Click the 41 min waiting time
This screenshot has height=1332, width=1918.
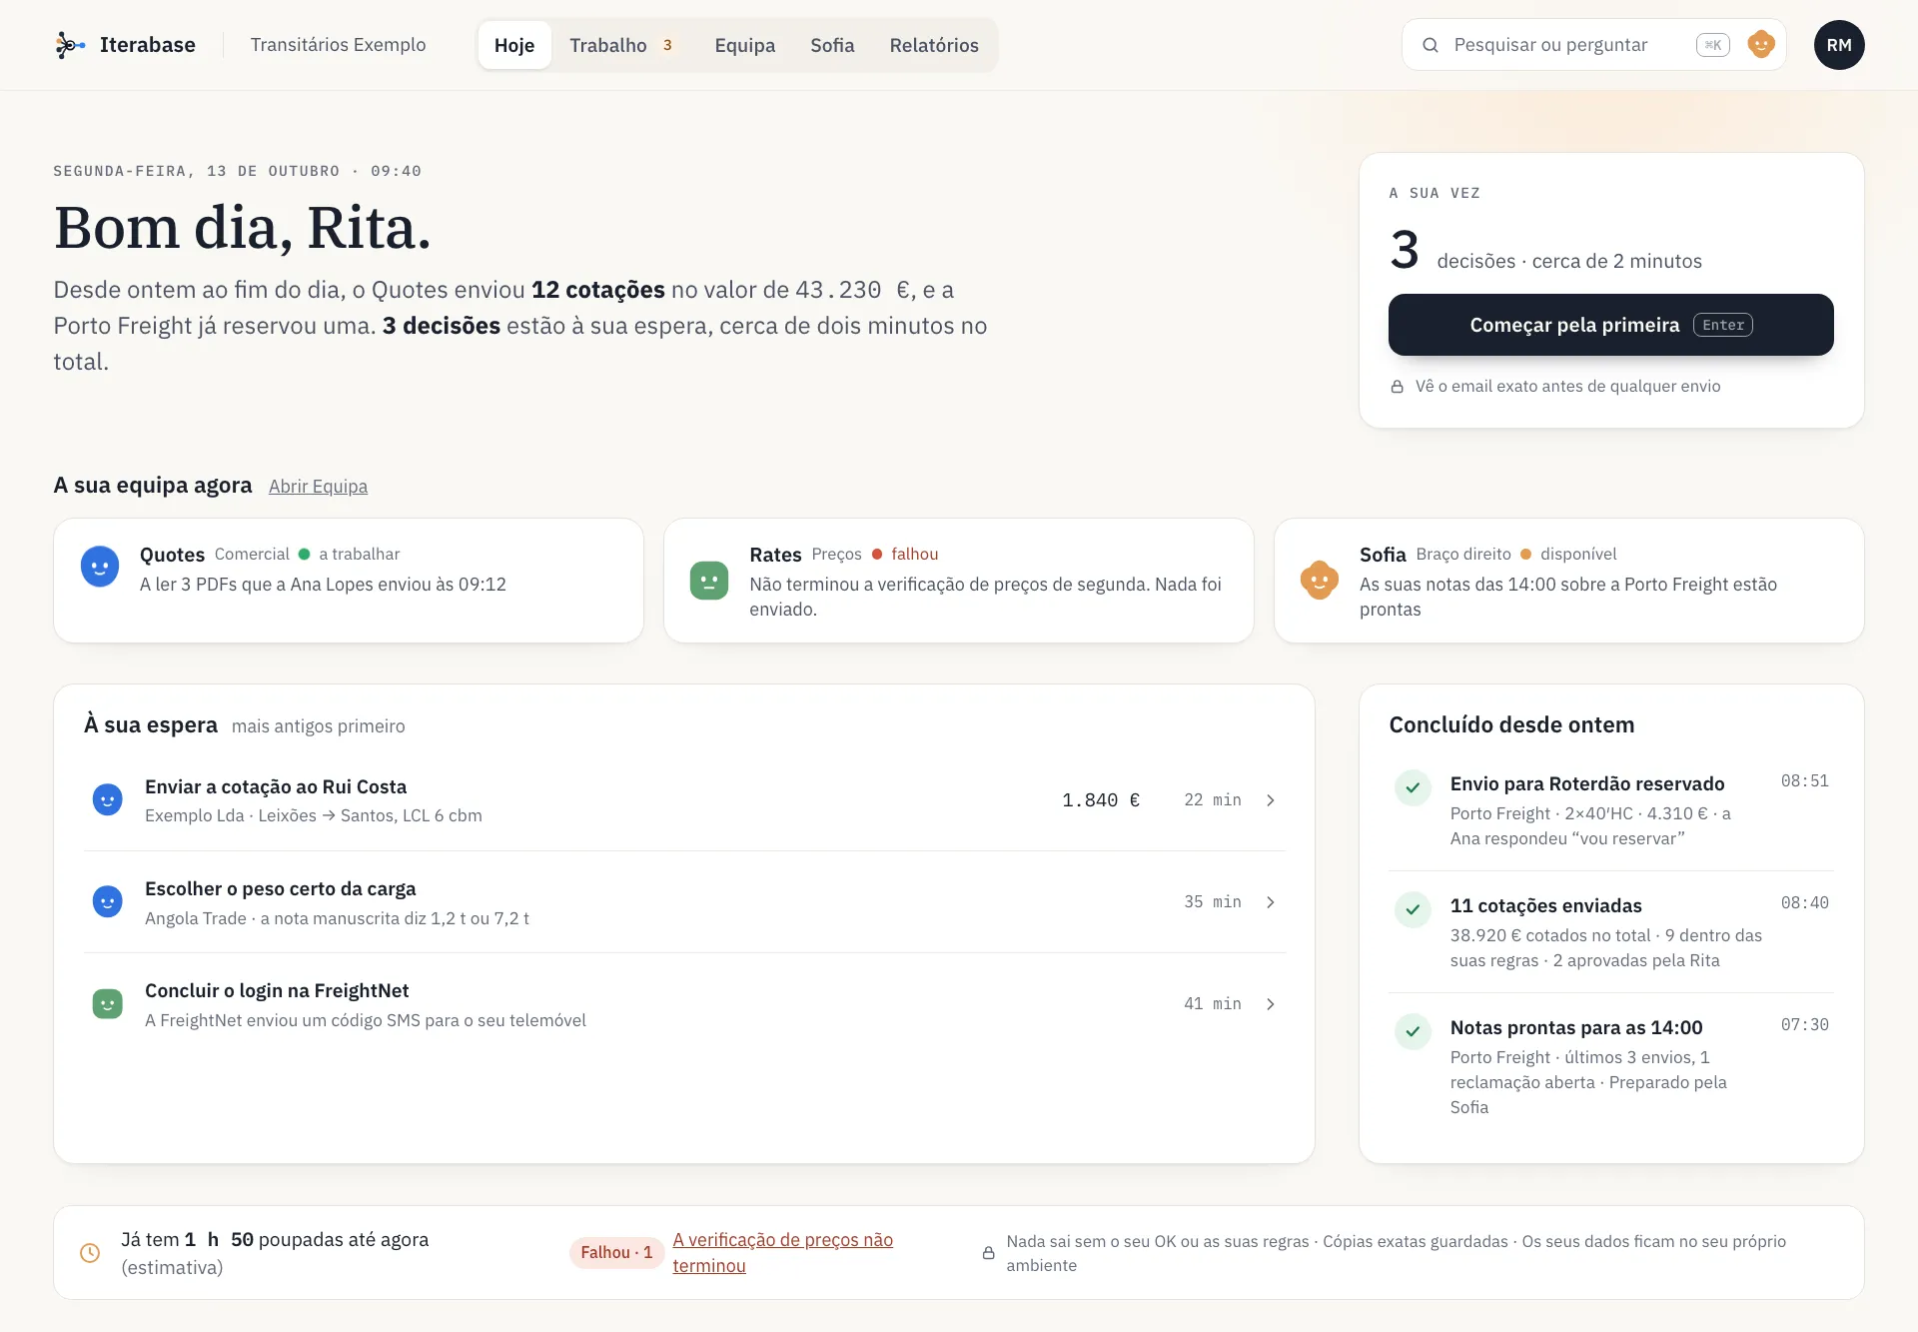pyautogui.click(x=1212, y=1003)
